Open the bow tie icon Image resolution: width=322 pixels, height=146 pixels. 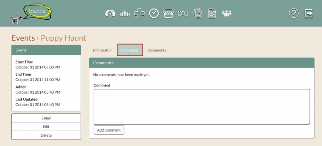[x=183, y=14]
